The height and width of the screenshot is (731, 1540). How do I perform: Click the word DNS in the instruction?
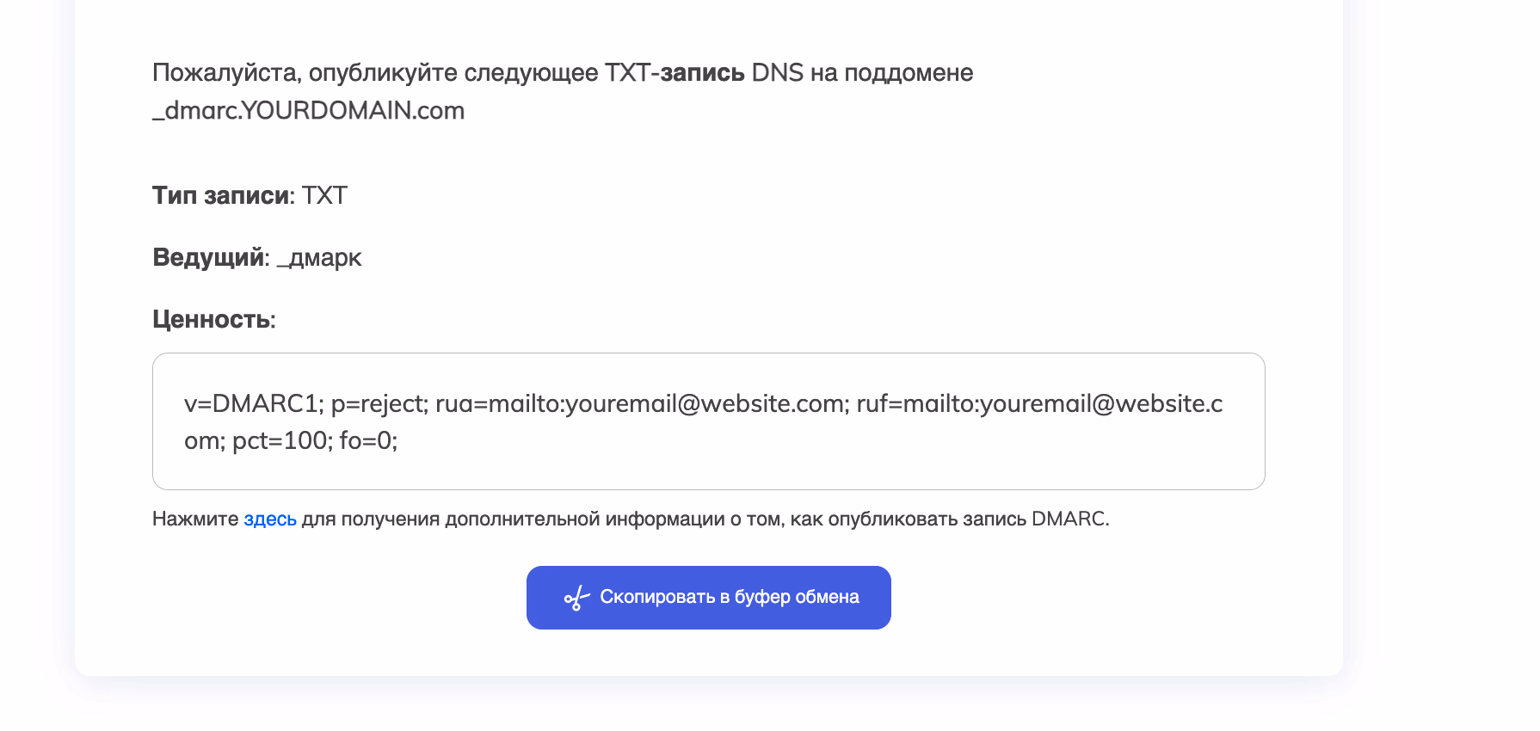(x=777, y=73)
